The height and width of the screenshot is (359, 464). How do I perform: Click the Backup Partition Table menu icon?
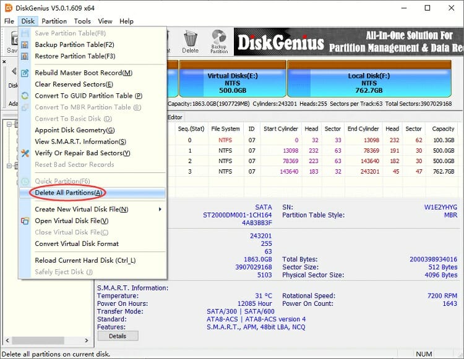(x=25, y=45)
